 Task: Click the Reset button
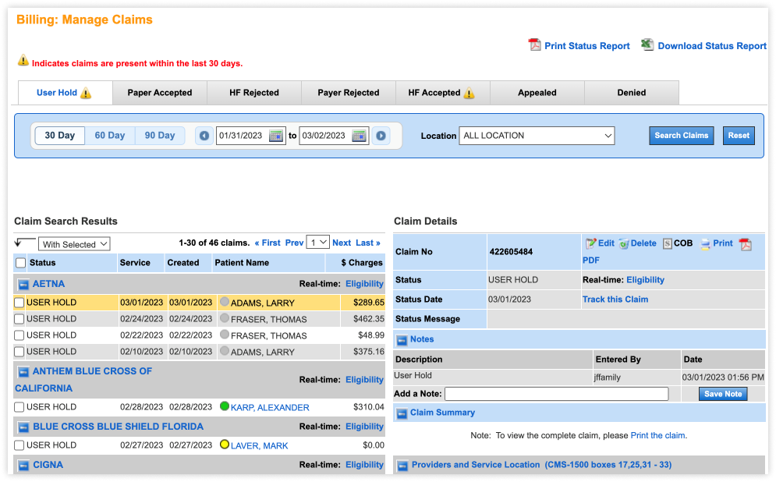(739, 136)
